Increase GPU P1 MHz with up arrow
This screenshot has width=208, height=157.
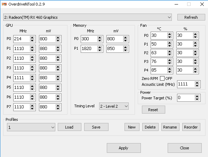point(32,47)
